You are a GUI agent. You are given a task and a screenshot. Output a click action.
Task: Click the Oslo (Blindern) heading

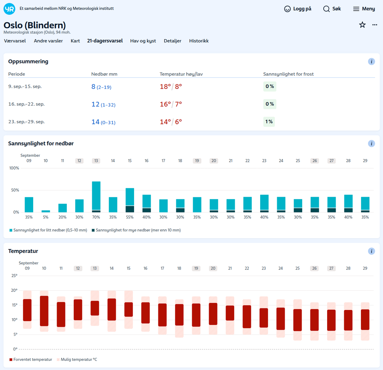(x=35, y=25)
